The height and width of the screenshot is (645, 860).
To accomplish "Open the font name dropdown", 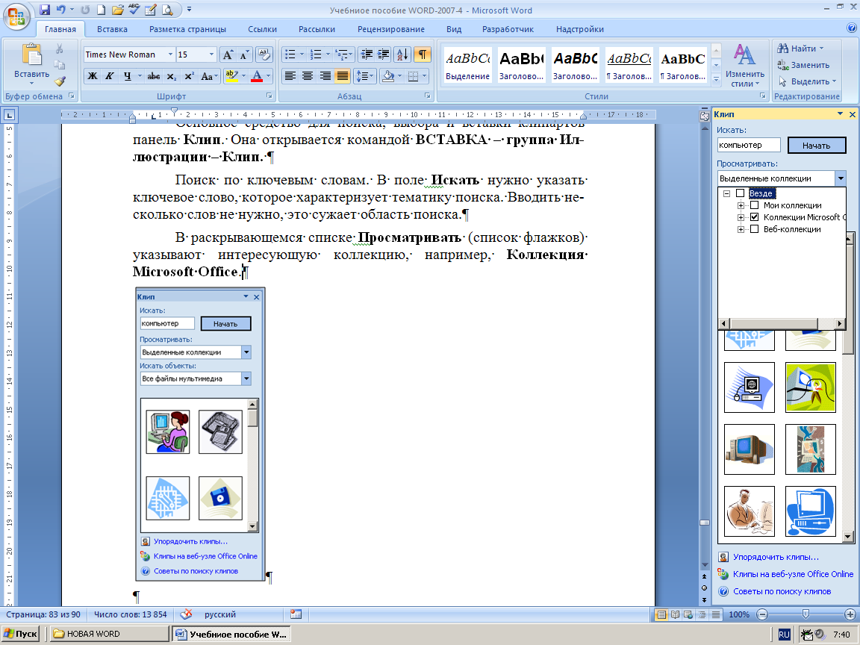I will point(170,54).
